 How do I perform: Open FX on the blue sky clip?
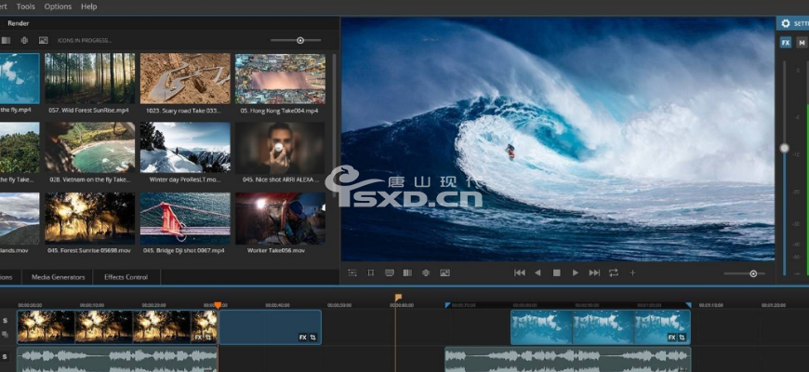671,338
